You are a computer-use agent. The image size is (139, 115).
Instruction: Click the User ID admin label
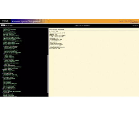[x=9, y=25]
